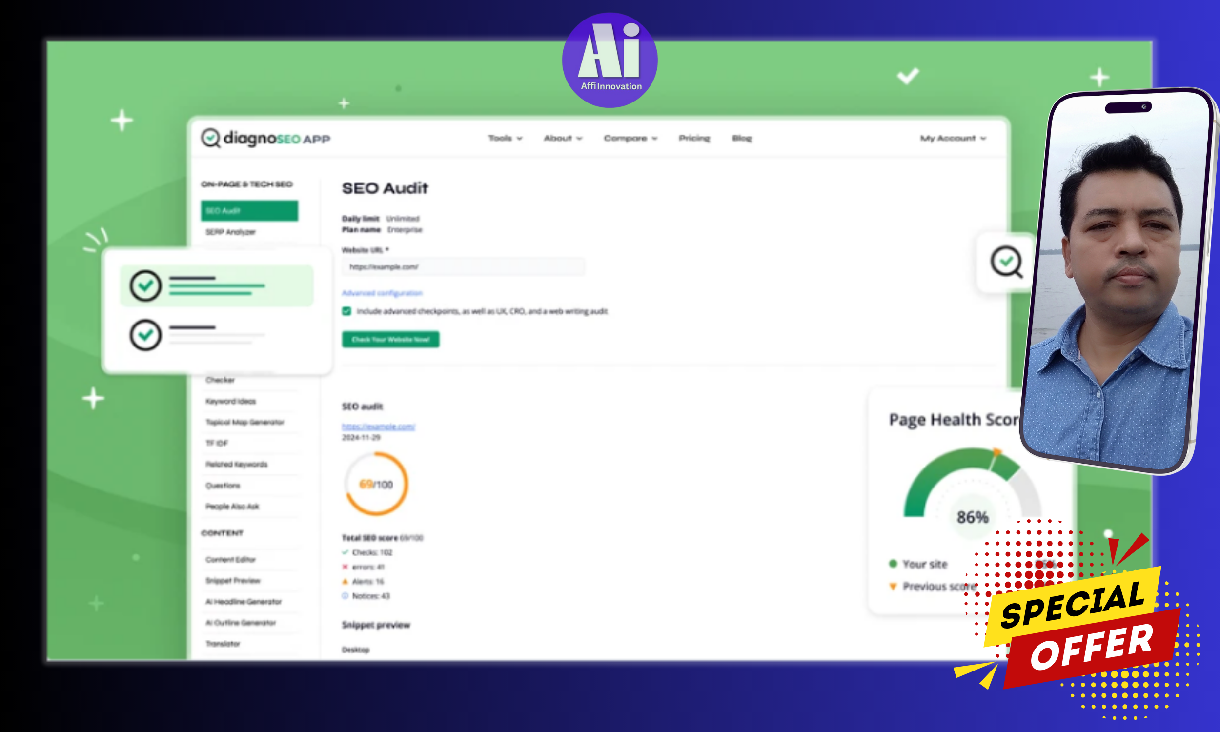
Task: Open the Translator tool
Action: pyautogui.click(x=223, y=644)
